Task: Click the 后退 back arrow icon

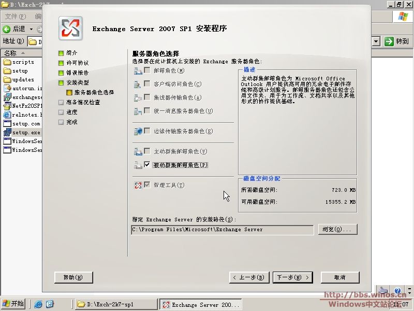Action: (x=7, y=29)
